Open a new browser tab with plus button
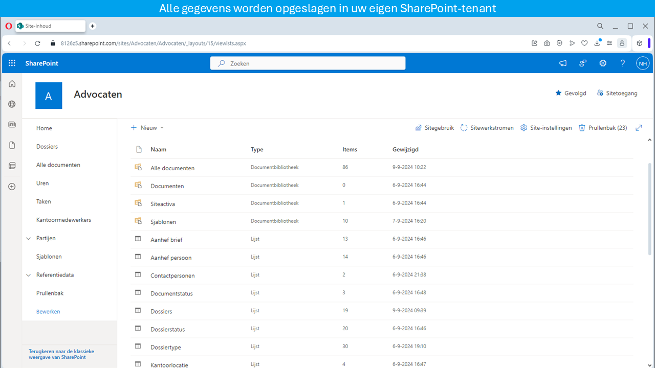 pyautogui.click(x=93, y=26)
